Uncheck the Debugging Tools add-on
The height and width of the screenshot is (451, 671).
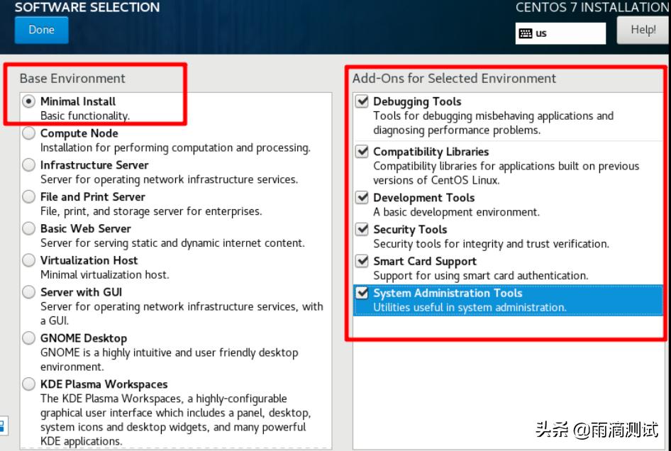coord(362,101)
